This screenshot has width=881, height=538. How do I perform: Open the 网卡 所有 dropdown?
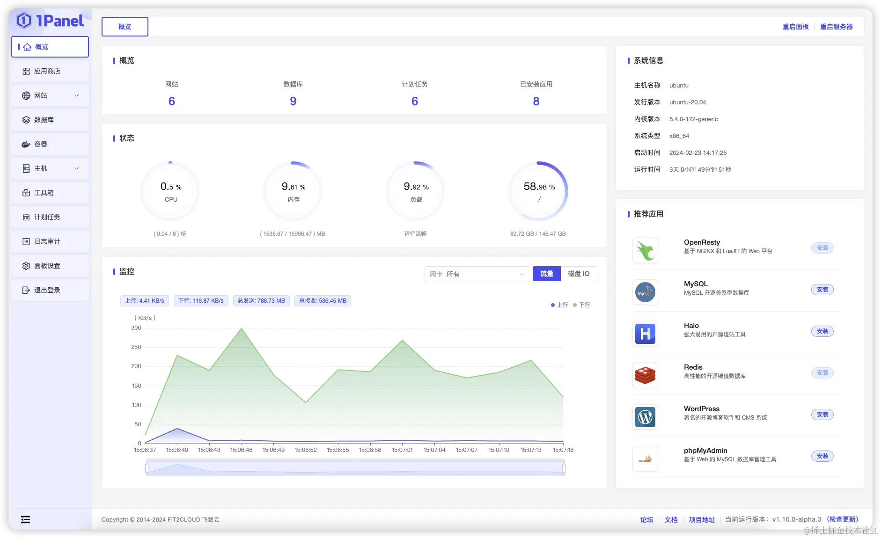click(477, 274)
